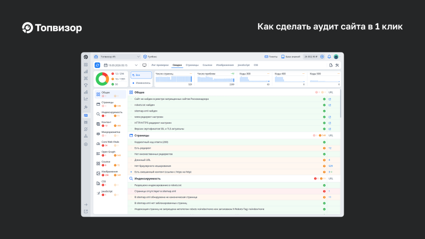425x239 pixels.
Task: Click the Topvisor logo icon in the app sidebar
Action: 86,57
